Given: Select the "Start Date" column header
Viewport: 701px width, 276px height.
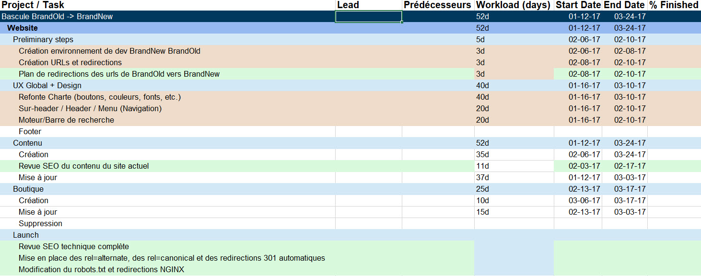Looking at the screenshot, I should pyautogui.click(x=578, y=5).
